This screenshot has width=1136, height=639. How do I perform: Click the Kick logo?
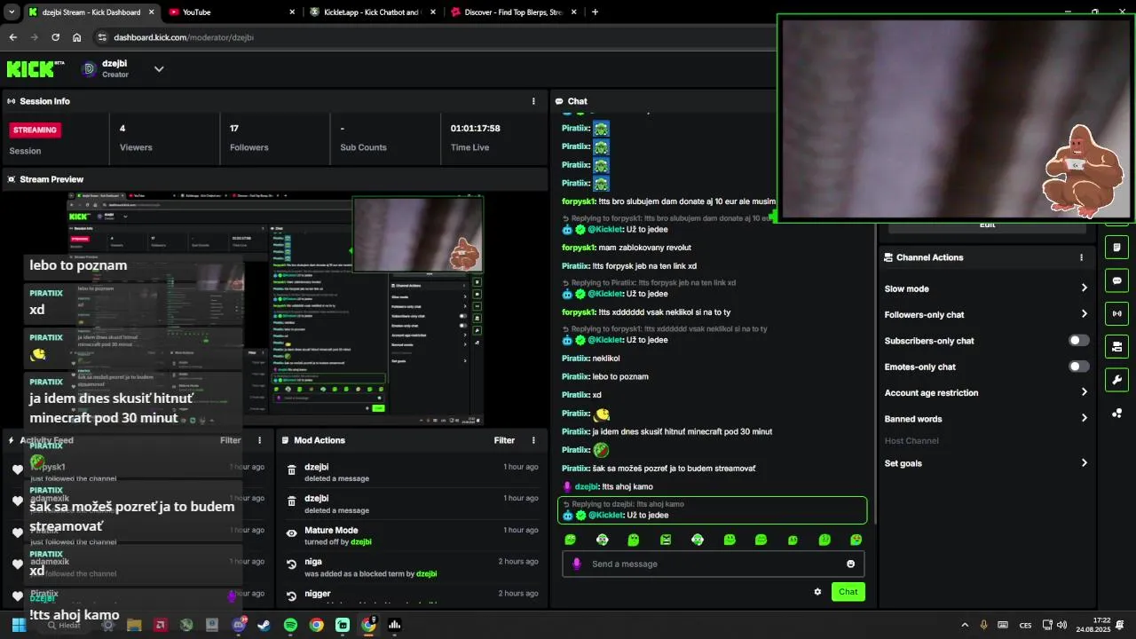coord(35,68)
